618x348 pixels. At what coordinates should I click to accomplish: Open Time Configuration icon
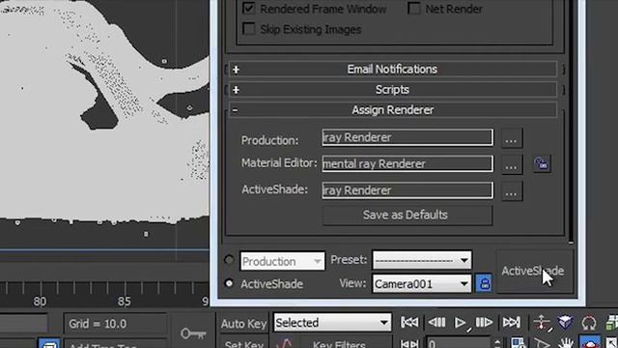click(518, 343)
